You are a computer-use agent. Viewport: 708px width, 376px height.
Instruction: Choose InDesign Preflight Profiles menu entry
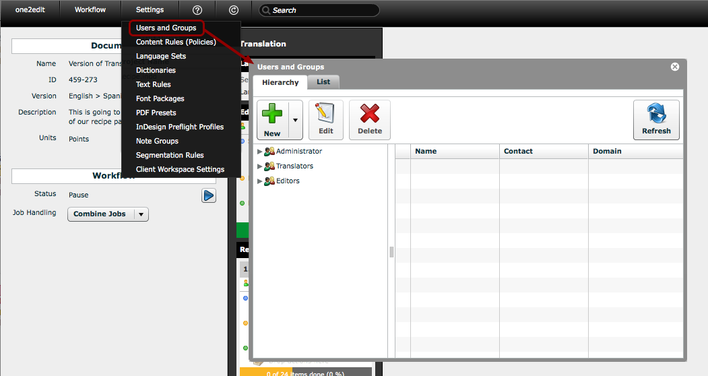pyautogui.click(x=180, y=127)
